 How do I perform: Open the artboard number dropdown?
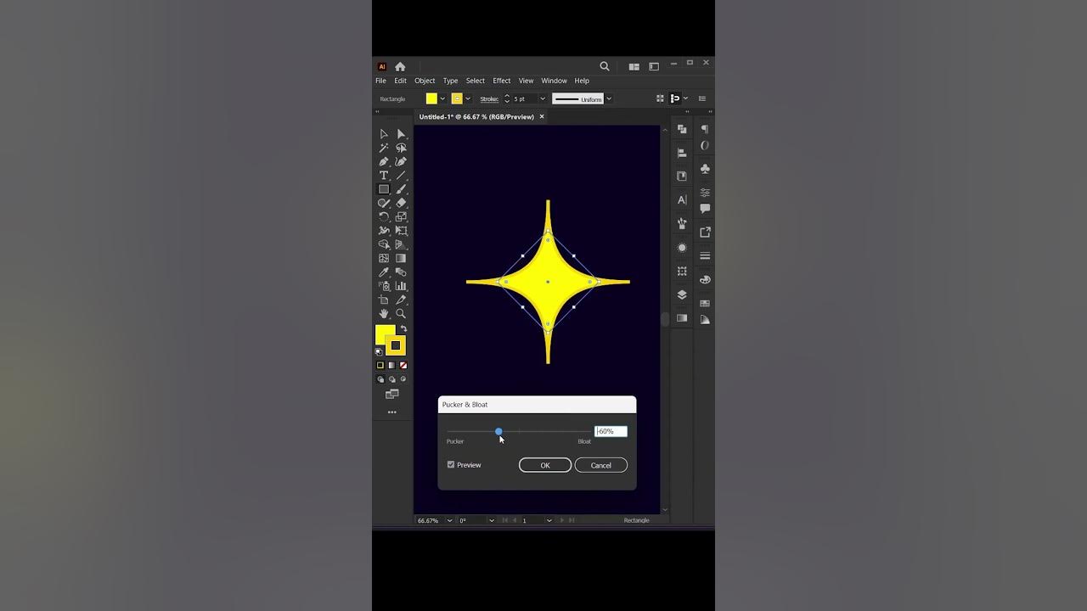click(x=549, y=520)
